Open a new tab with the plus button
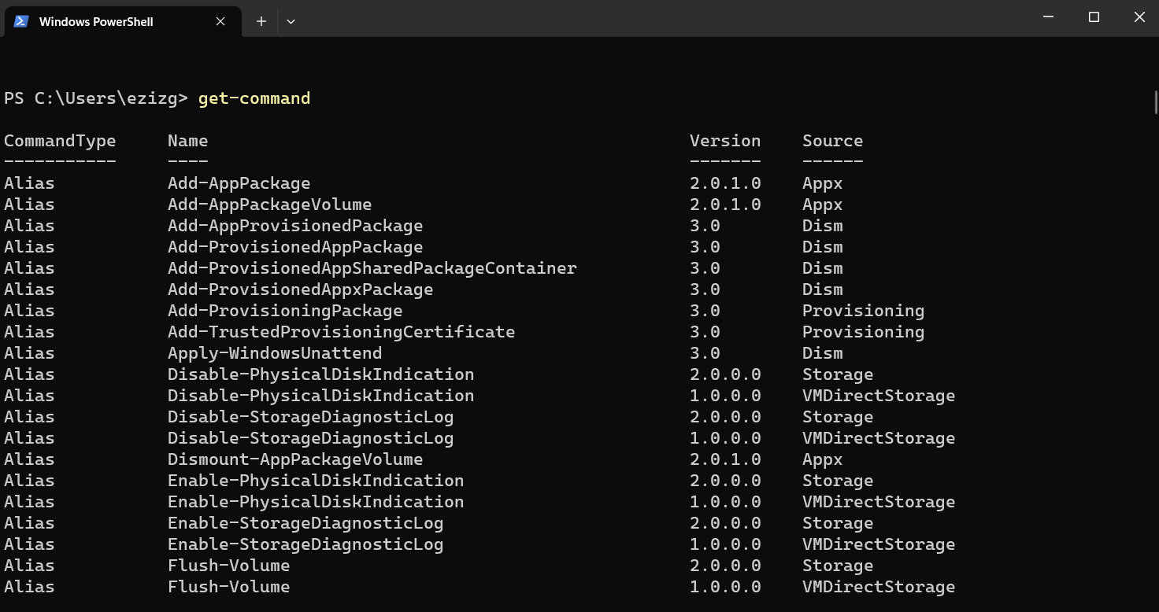 [x=261, y=21]
